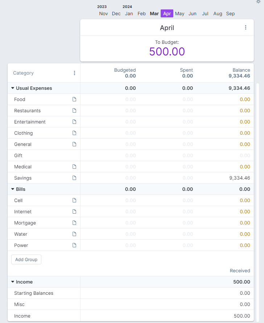Open the note icon beside Restaurants
The width and height of the screenshot is (264, 323).
point(74,110)
